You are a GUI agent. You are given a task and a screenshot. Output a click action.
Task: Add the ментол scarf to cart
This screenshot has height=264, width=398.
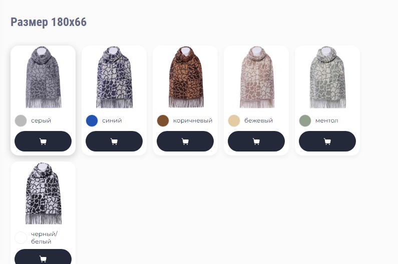(x=327, y=141)
